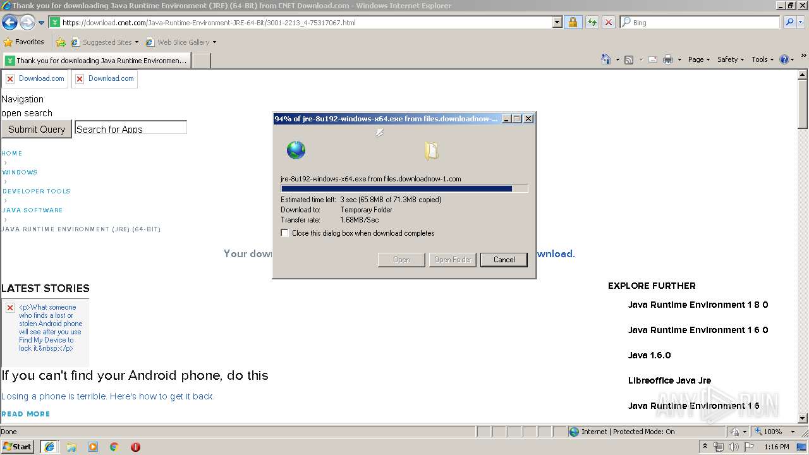The width and height of the screenshot is (809, 455).
Task: Click Cancel in the download dialog
Action: click(x=504, y=260)
